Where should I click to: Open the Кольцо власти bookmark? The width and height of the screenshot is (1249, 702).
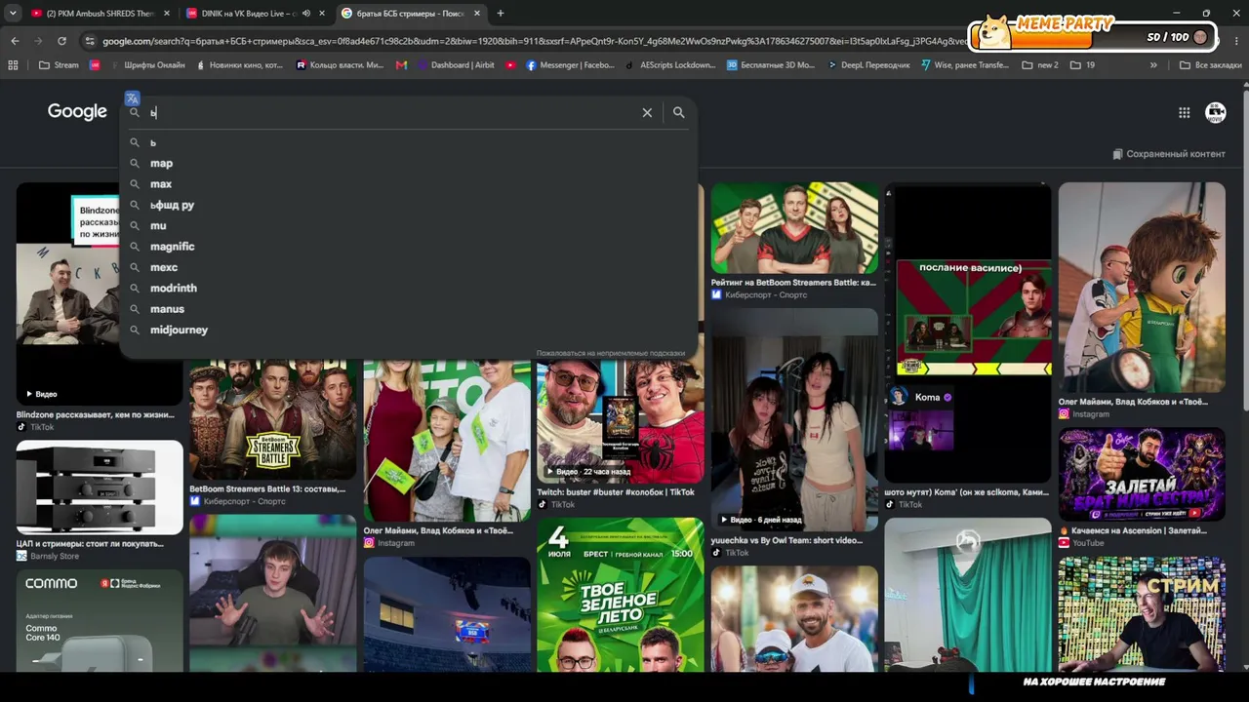tap(341, 65)
